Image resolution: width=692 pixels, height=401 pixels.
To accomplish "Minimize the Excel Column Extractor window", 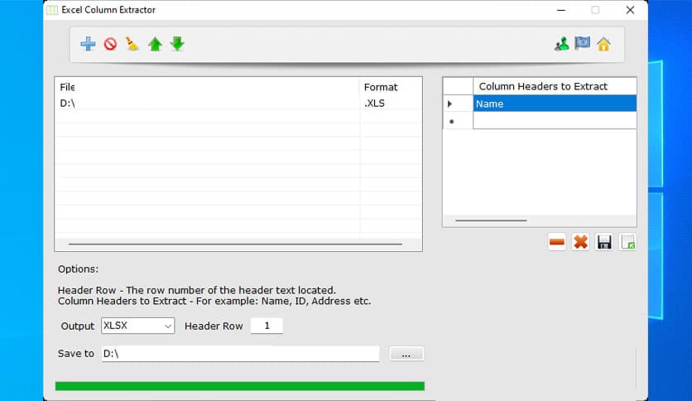I will pos(561,10).
